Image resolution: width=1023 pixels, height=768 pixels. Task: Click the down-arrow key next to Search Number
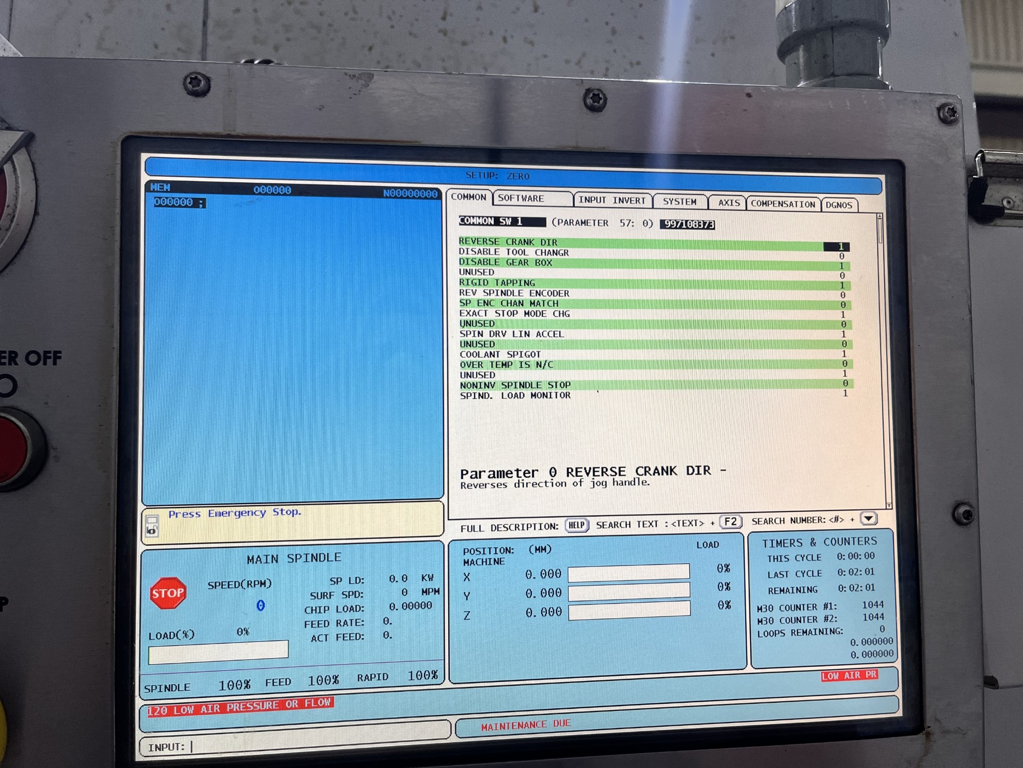click(868, 518)
